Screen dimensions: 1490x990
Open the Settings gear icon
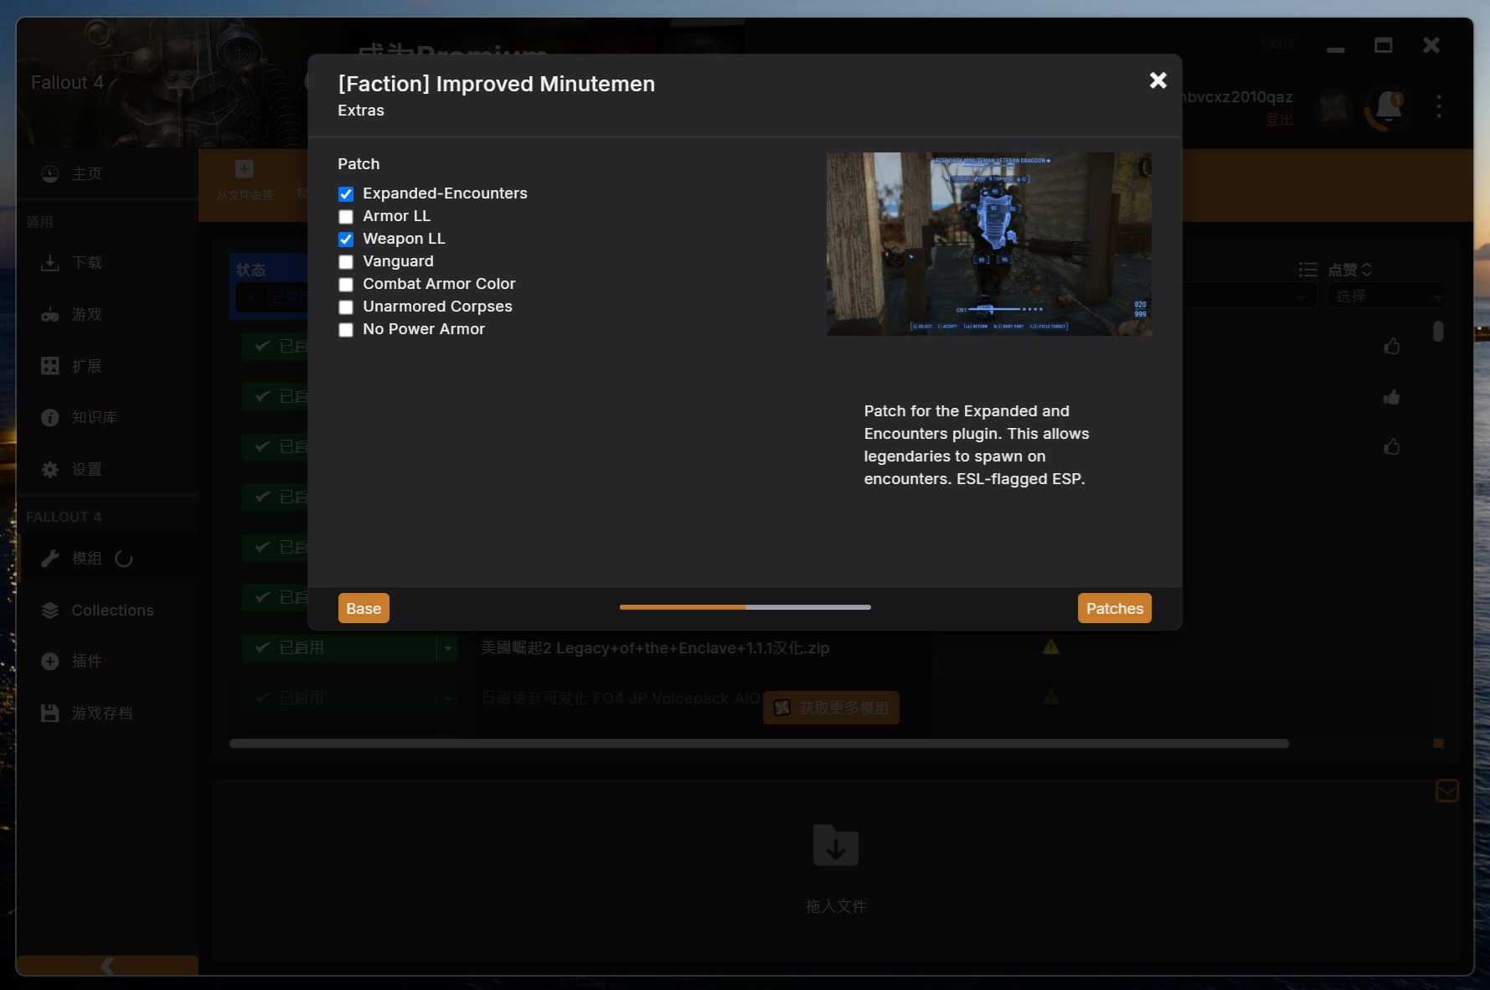(50, 469)
